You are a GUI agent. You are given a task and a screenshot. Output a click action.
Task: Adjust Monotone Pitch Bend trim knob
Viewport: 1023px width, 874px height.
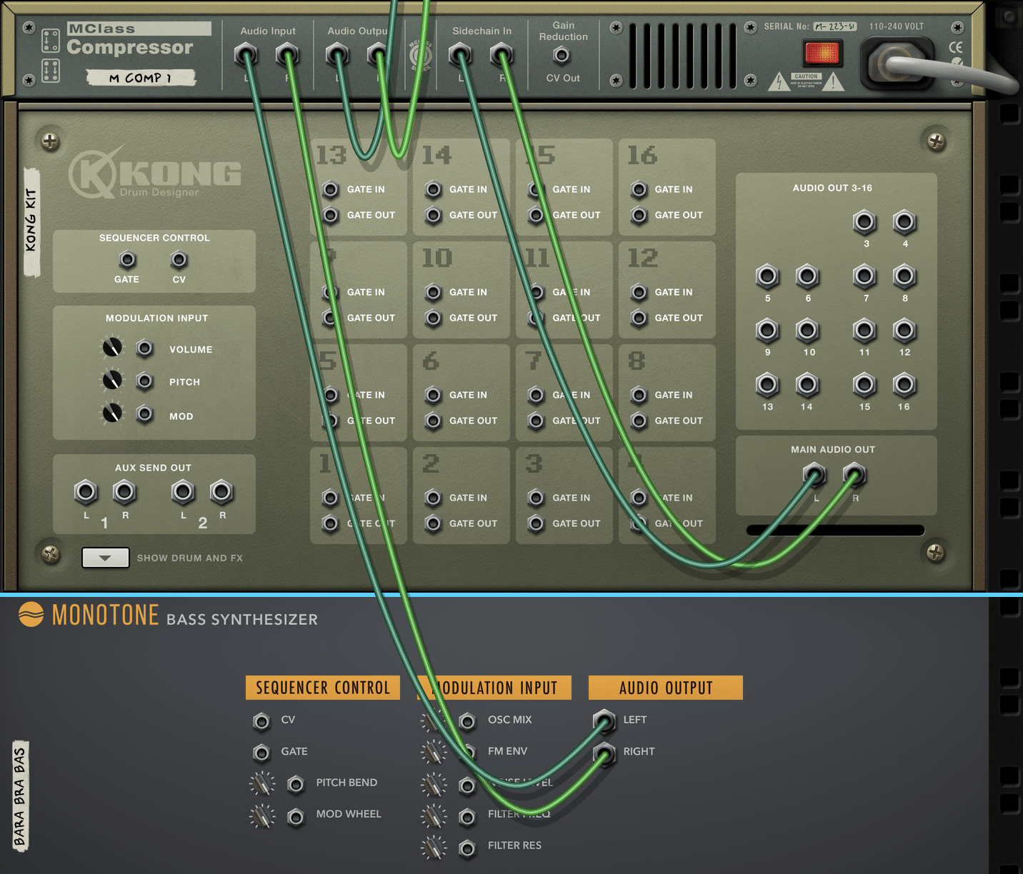[x=262, y=784]
